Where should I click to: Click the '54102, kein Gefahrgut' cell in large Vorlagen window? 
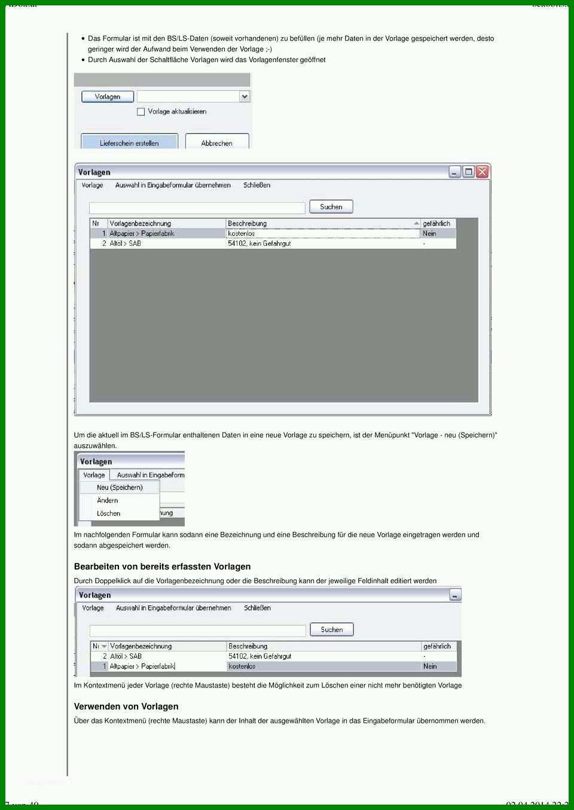323,243
